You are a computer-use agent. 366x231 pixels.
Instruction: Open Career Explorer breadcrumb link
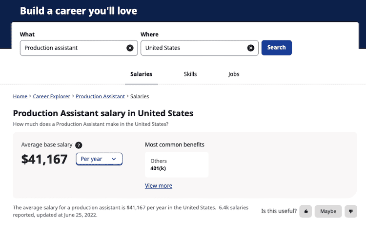pos(52,97)
